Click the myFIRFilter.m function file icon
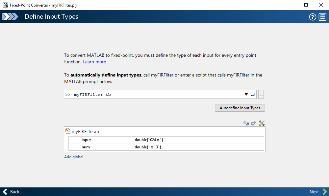The width and height of the screenshot is (329, 196). pos(68,131)
